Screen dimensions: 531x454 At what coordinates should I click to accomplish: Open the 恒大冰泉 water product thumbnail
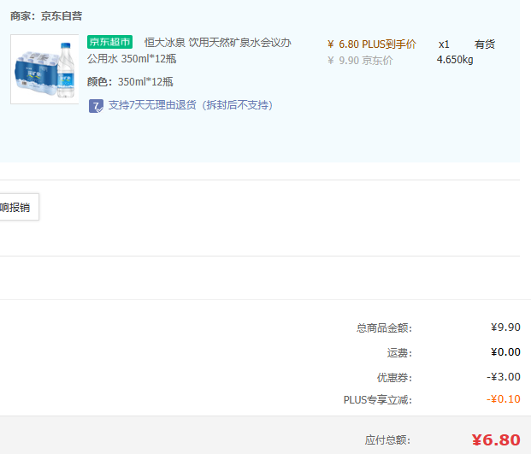click(x=44, y=69)
